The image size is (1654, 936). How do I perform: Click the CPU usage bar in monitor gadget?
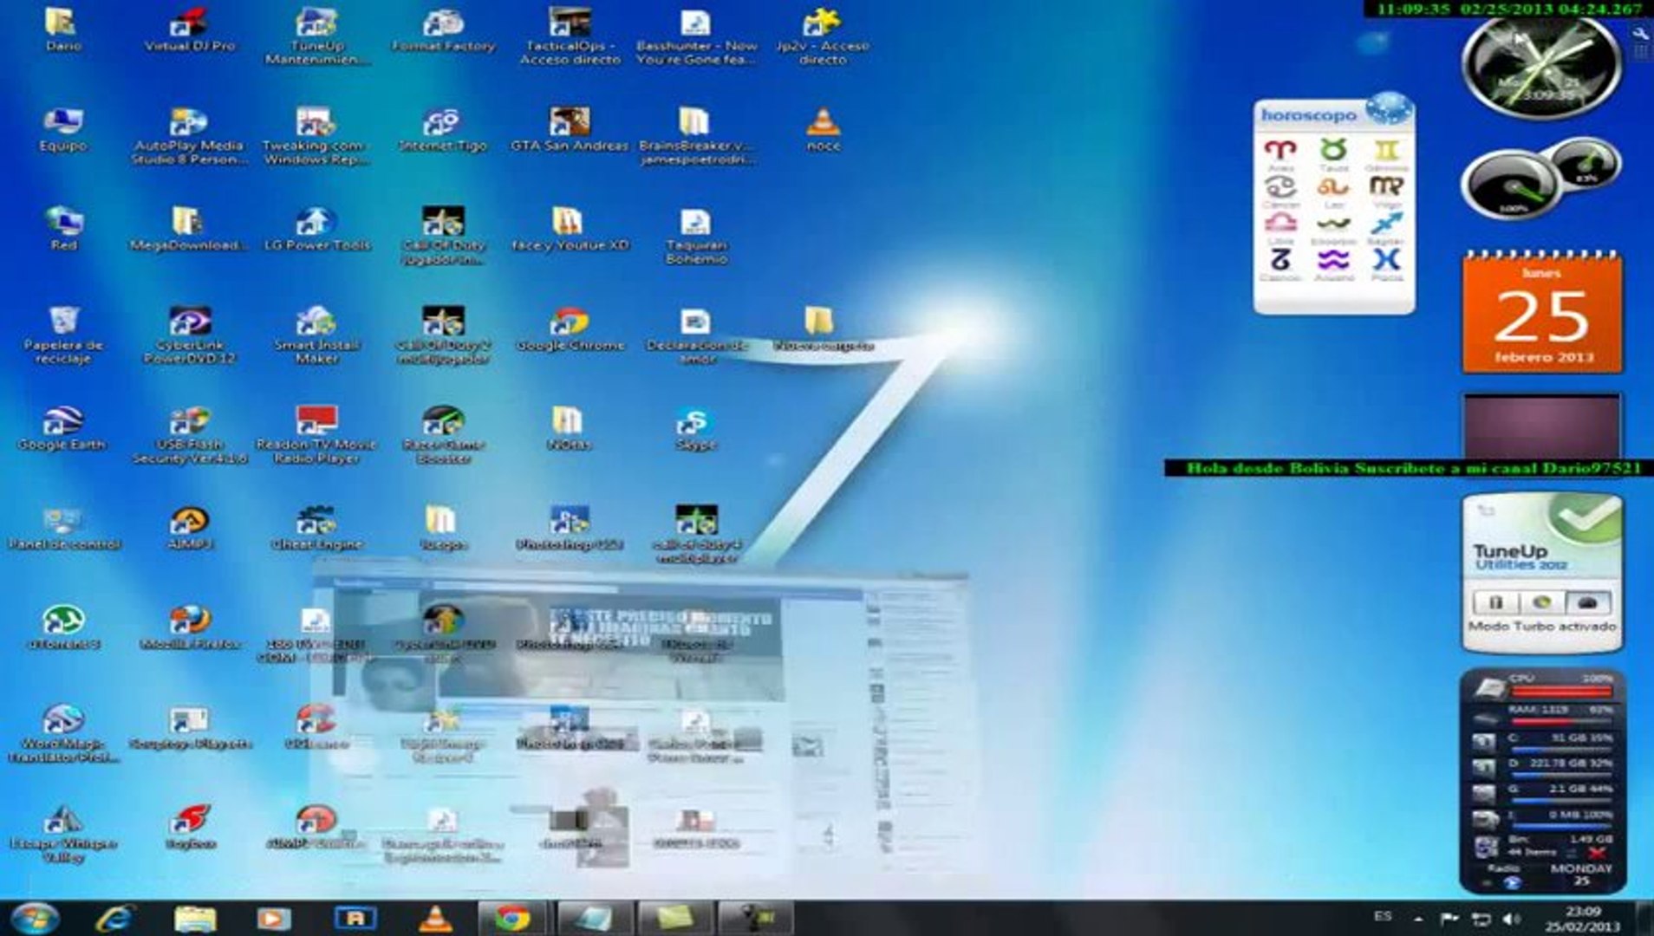coord(1561,692)
